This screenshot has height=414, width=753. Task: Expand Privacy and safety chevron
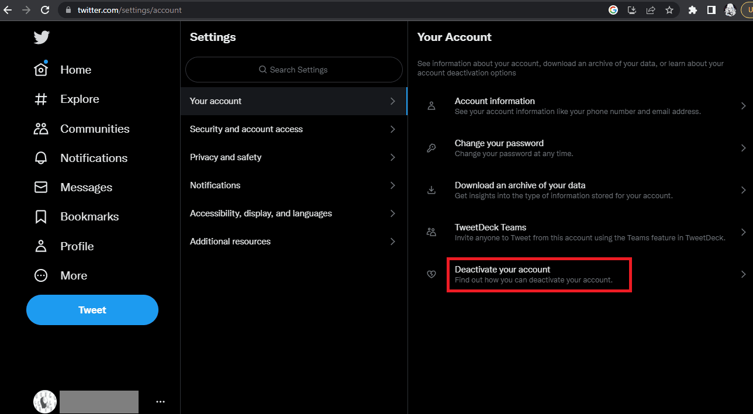pos(393,157)
